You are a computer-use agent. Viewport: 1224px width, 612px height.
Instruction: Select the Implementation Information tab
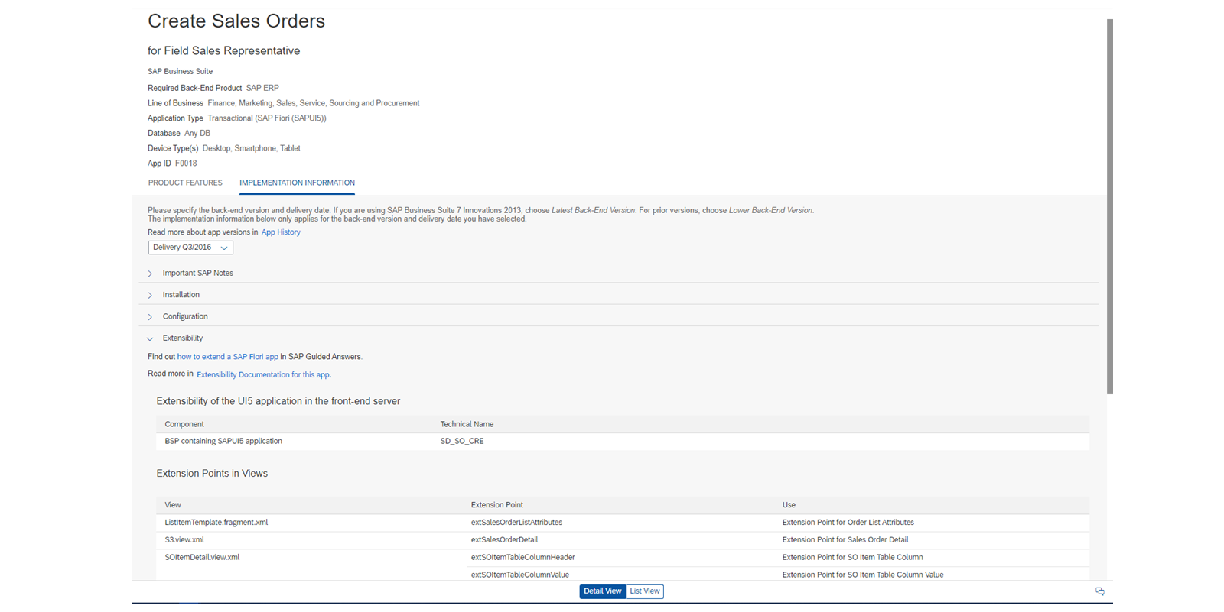click(297, 183)
